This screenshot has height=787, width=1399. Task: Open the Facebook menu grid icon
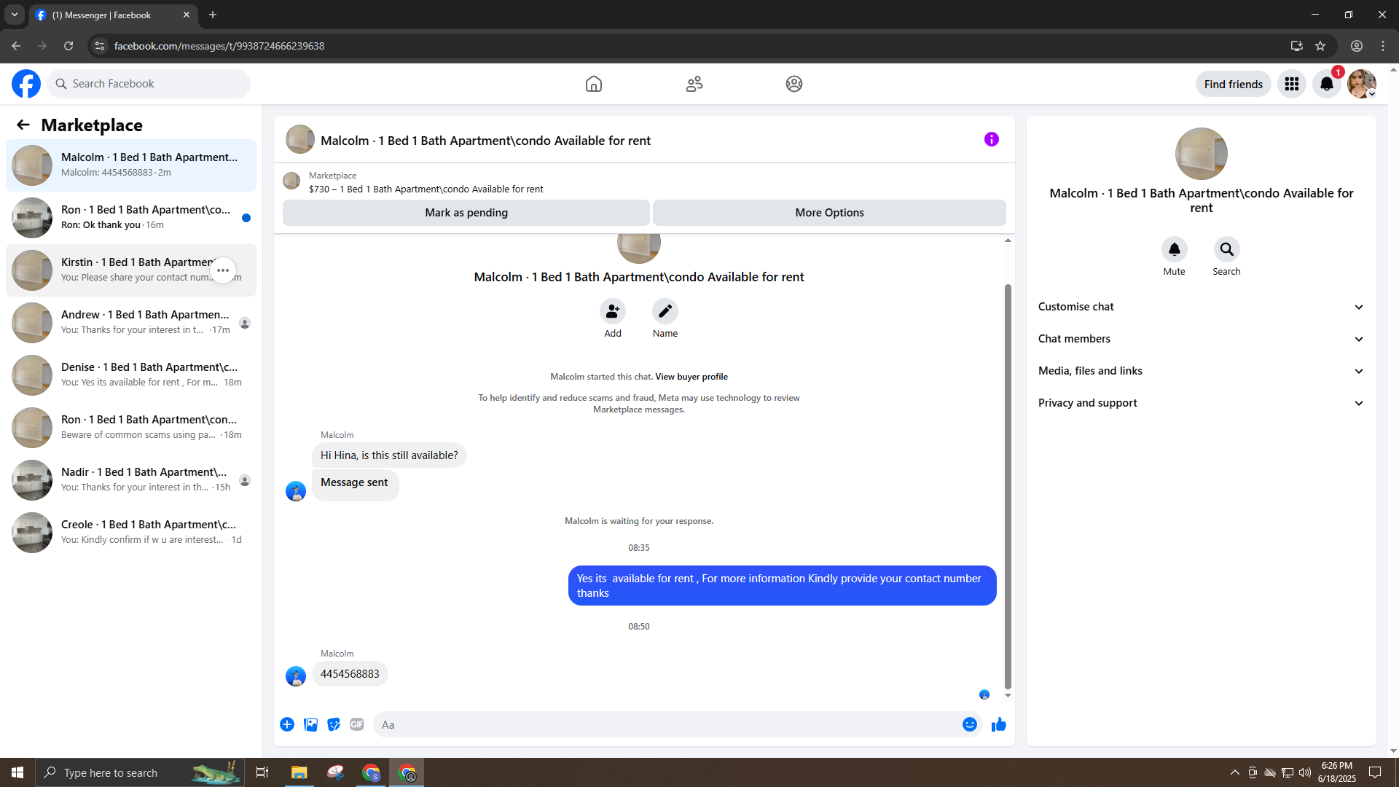coord(1292,84)
